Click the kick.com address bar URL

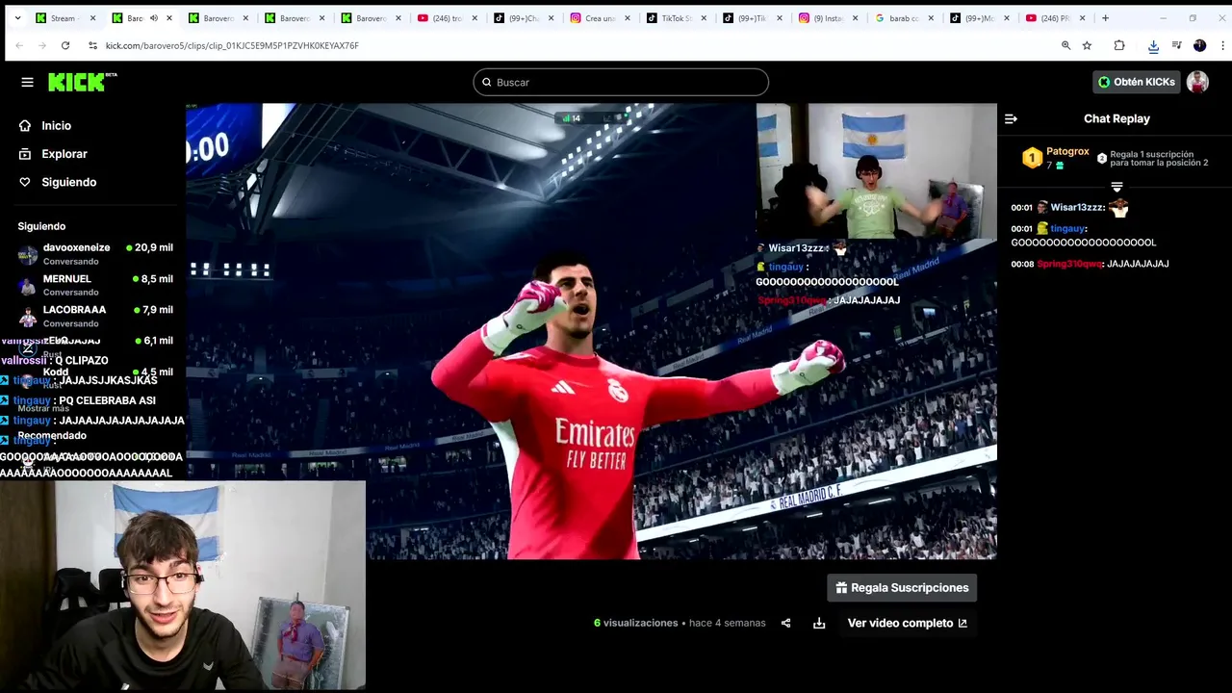click(x=232, y=45)
